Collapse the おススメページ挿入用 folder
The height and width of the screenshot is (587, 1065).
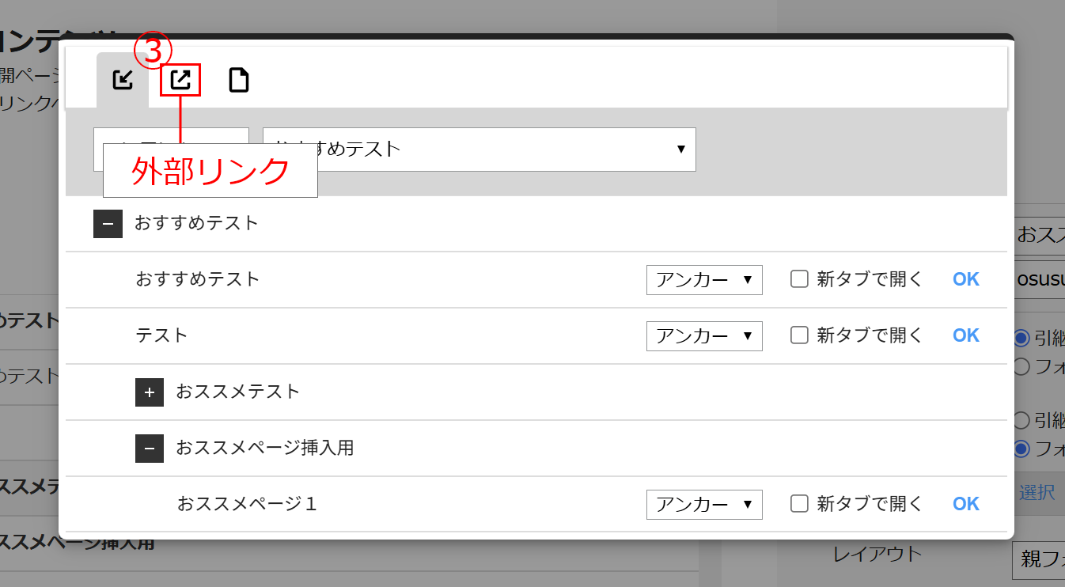[x=150, y=449]
